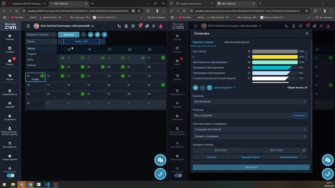Toggle the theme switch at bottom of left sidebar

(10, 175)
